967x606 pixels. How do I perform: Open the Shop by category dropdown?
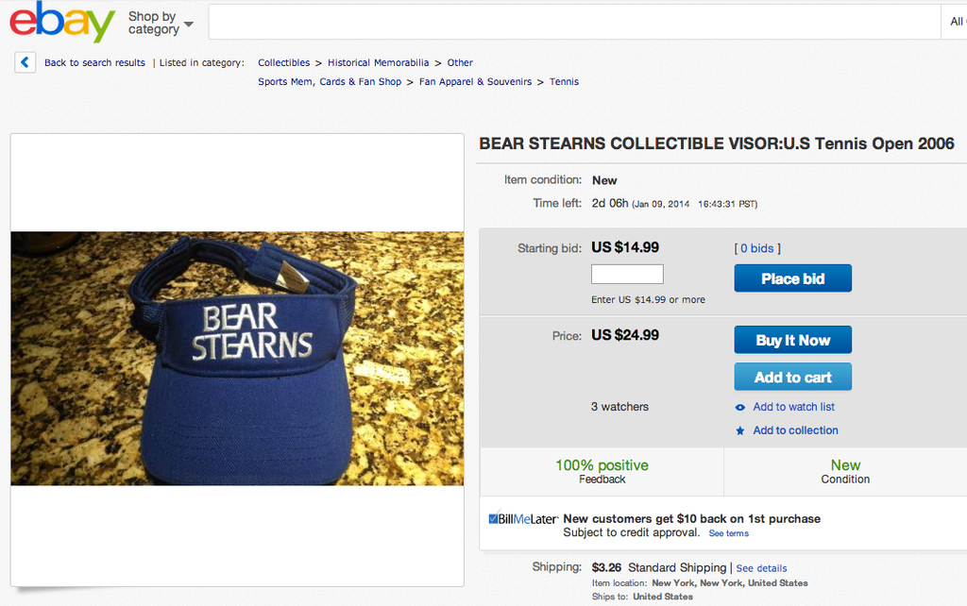pos(161,23)
